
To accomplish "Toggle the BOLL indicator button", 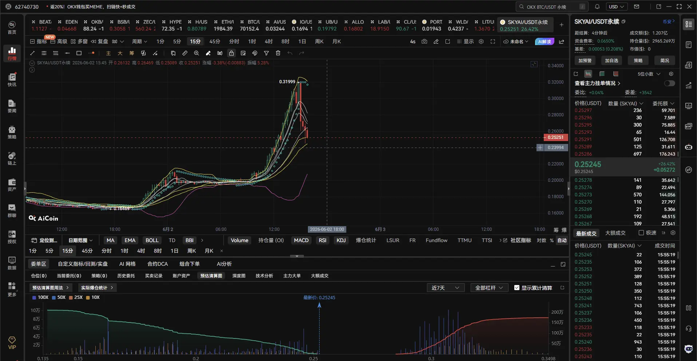I will pyautogui.click(x=152, y=240).
